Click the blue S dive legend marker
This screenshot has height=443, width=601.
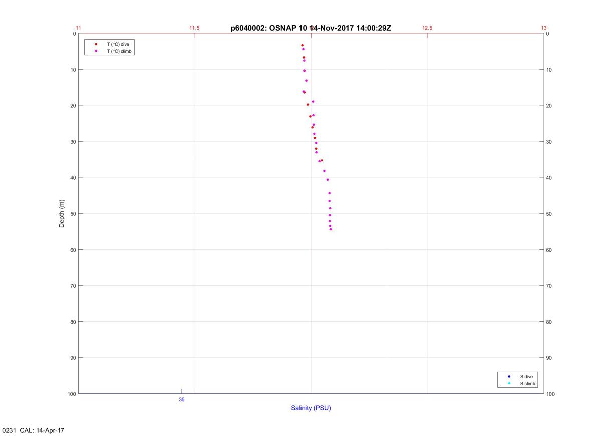(x=509, y=376)
